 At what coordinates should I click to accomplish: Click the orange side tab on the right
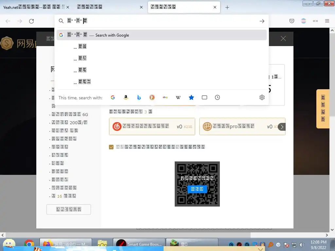coord(323,109)
